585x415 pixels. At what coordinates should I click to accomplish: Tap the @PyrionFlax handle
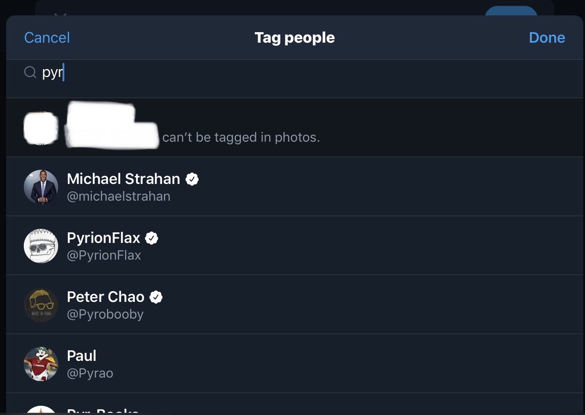[x=104, y=255]
